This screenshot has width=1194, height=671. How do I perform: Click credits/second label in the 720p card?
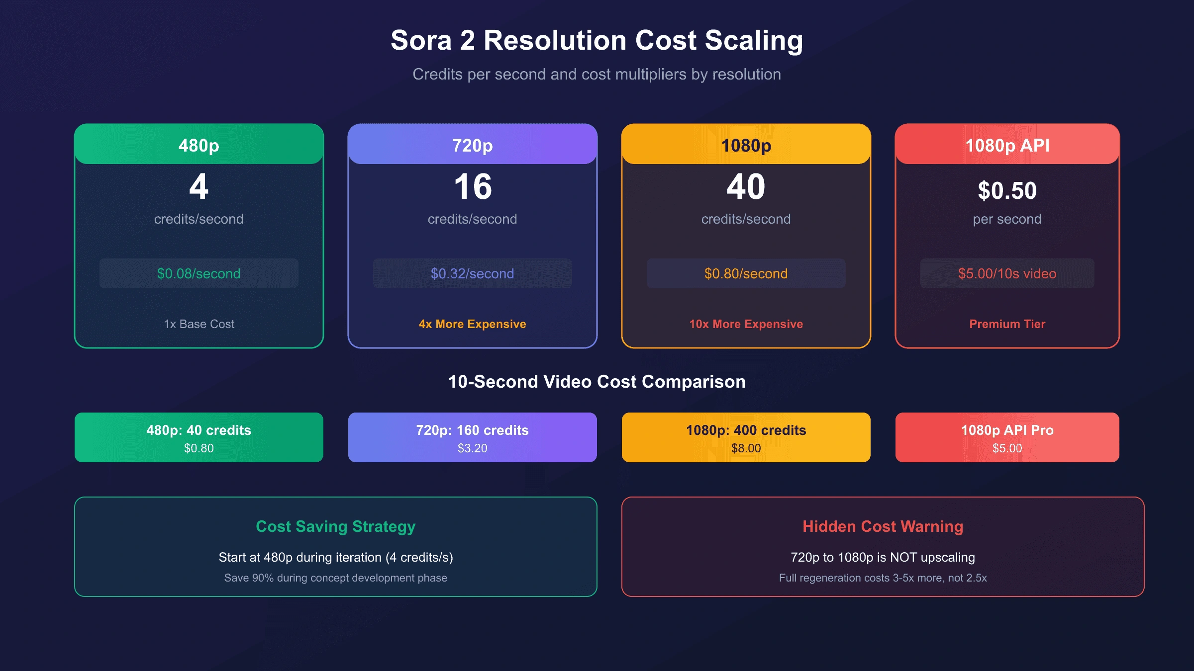point(473,219)
